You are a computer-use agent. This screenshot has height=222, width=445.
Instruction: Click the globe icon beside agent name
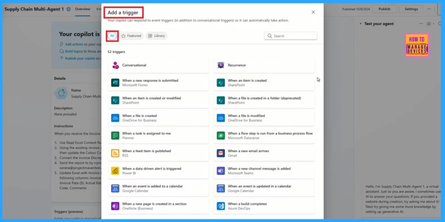click(68, 9)
